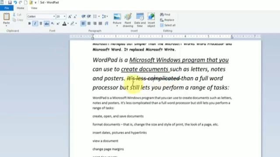280x157 pixels.
Task: Toggle bold formatting
Action: (29, 23)
